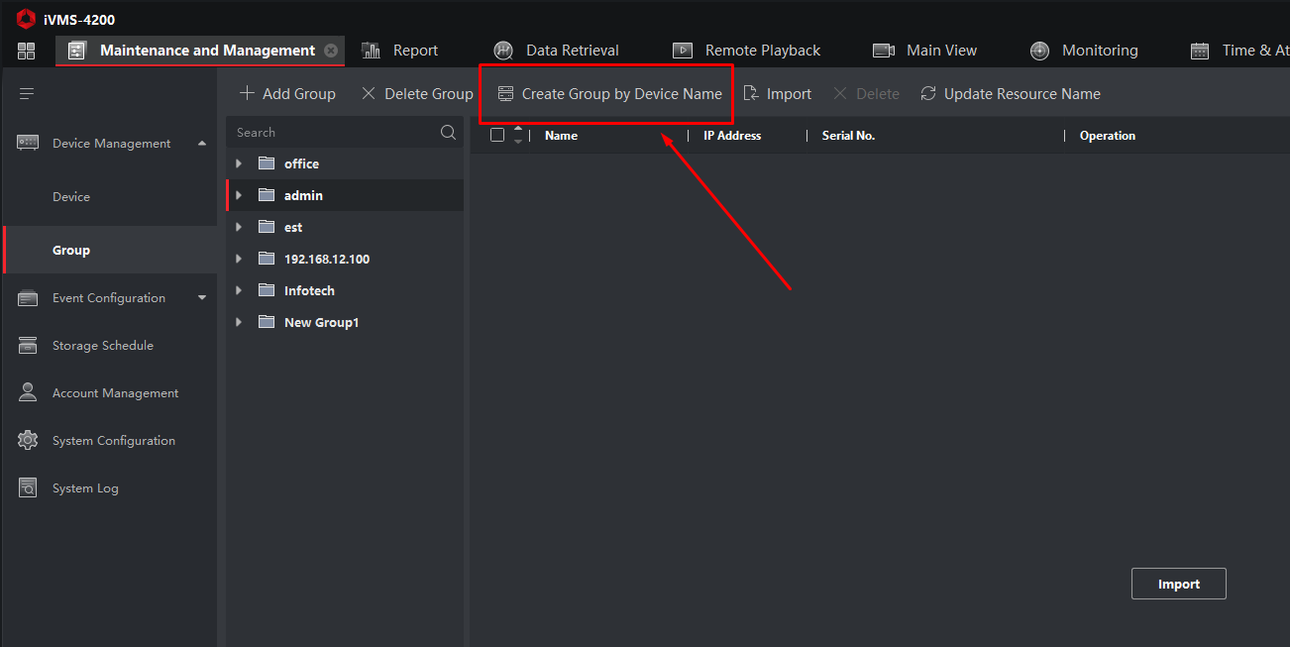
Task: Open System Log from the sidebar
Action: 85,488
